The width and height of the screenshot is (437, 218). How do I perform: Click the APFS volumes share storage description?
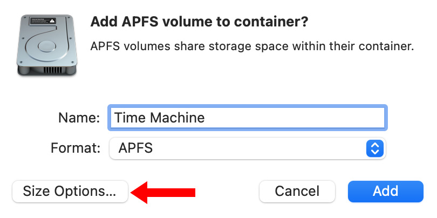(x=252, y=46)
